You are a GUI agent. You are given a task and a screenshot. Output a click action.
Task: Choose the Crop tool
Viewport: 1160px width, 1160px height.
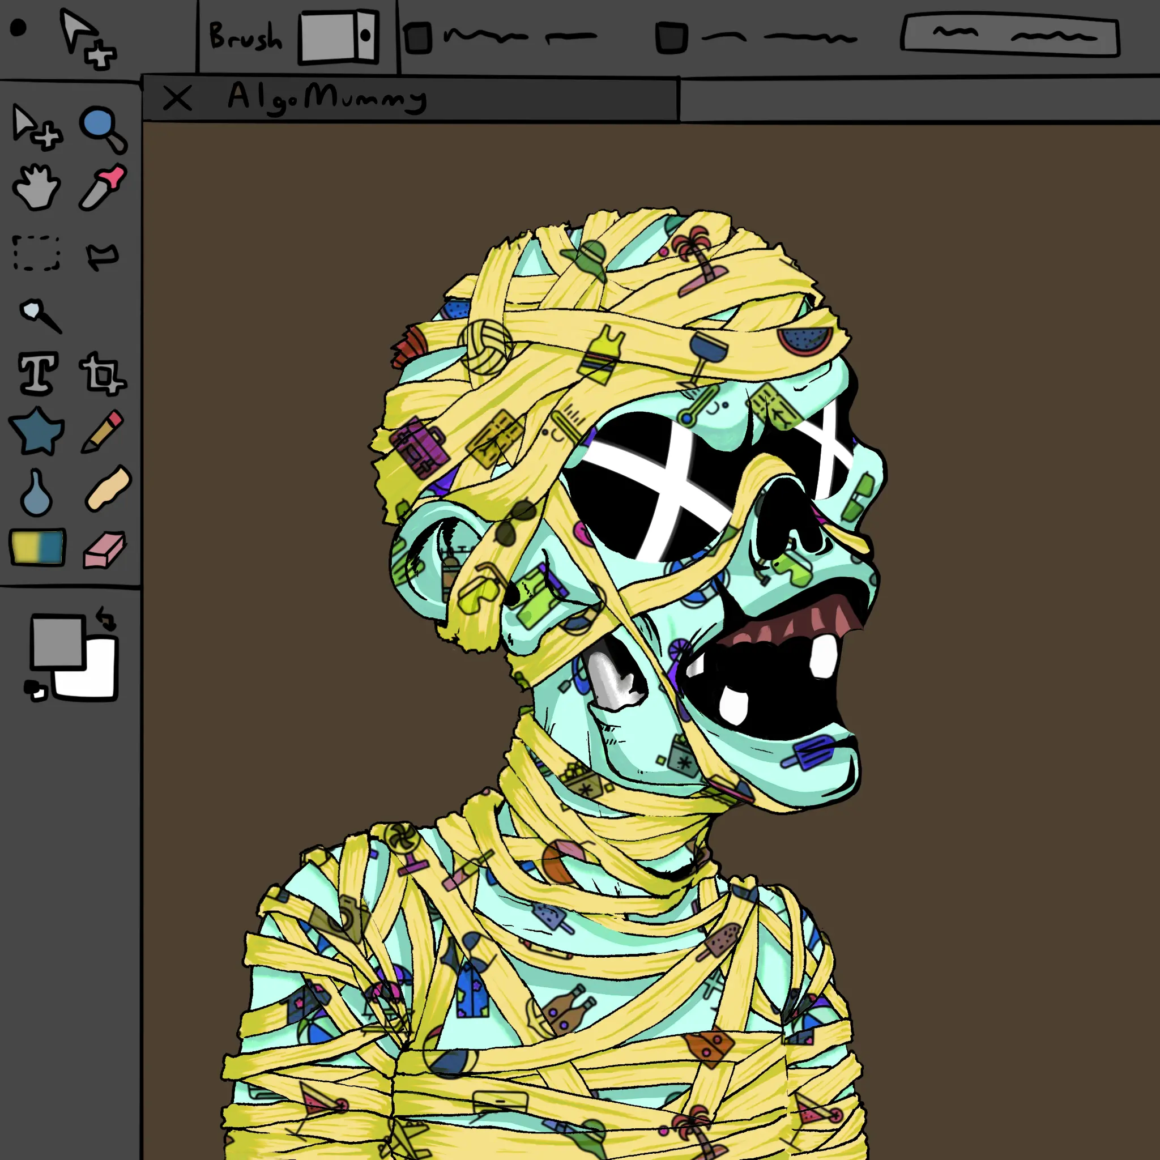pos(102,373)
